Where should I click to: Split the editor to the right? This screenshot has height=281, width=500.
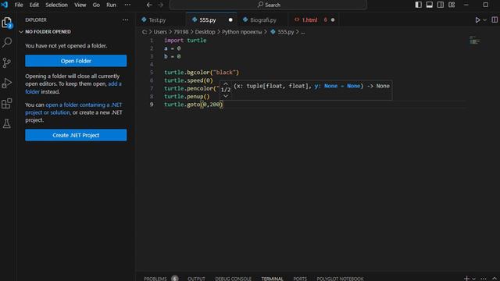point(495,20)
